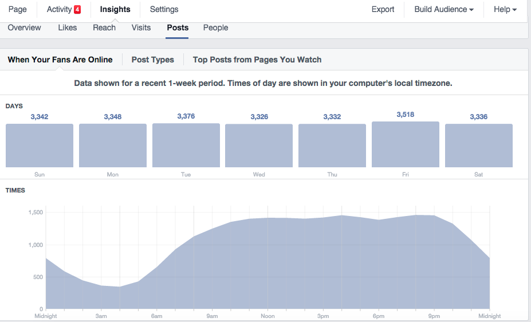Expand the Help dropdown menu
The width and height of the screenshot is (531, 322).
pyautogui.click(x=505, y=9)
